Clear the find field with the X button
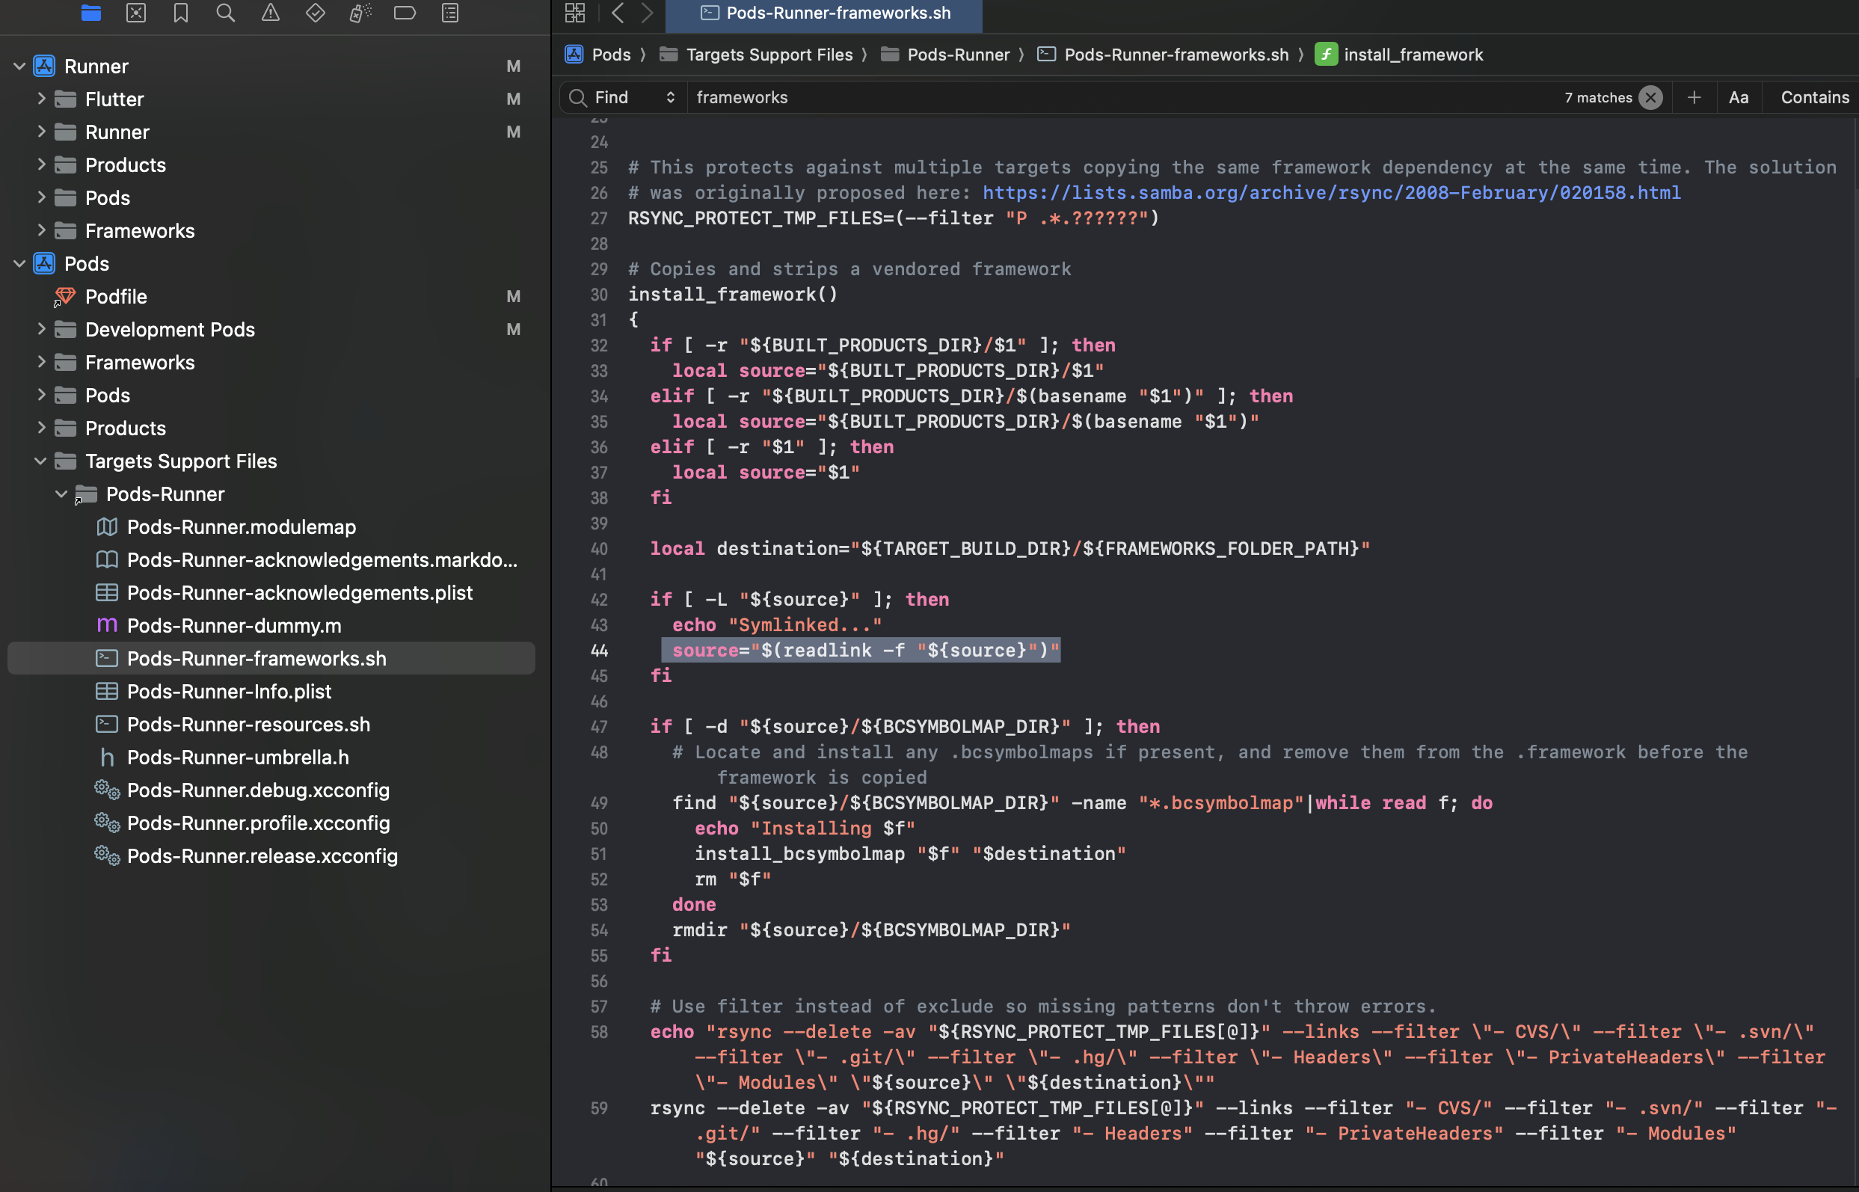This screenshot has height=1192, width=1859. pos(1651,97)
